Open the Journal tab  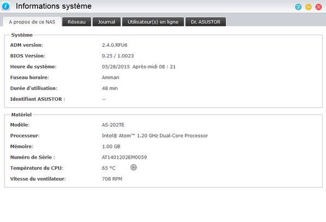click(106, 22)
